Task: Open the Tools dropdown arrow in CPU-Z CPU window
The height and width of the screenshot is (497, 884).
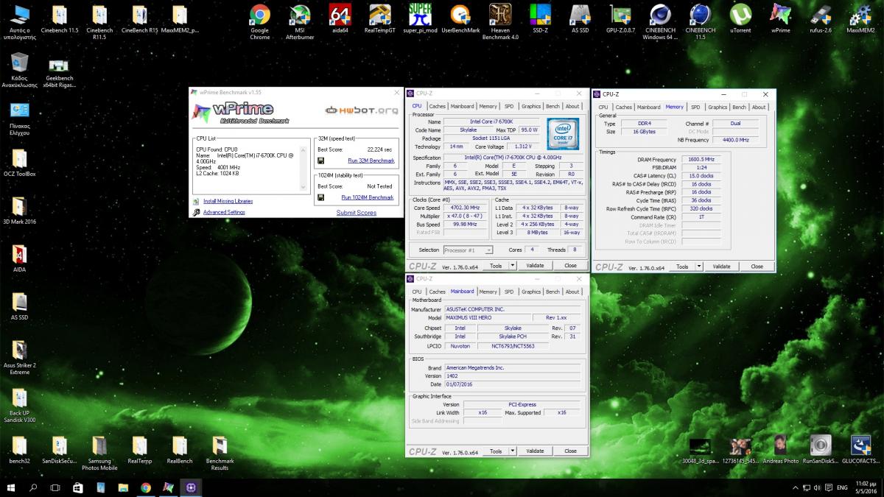Action: pyautogui.click(x=511, y=266)
